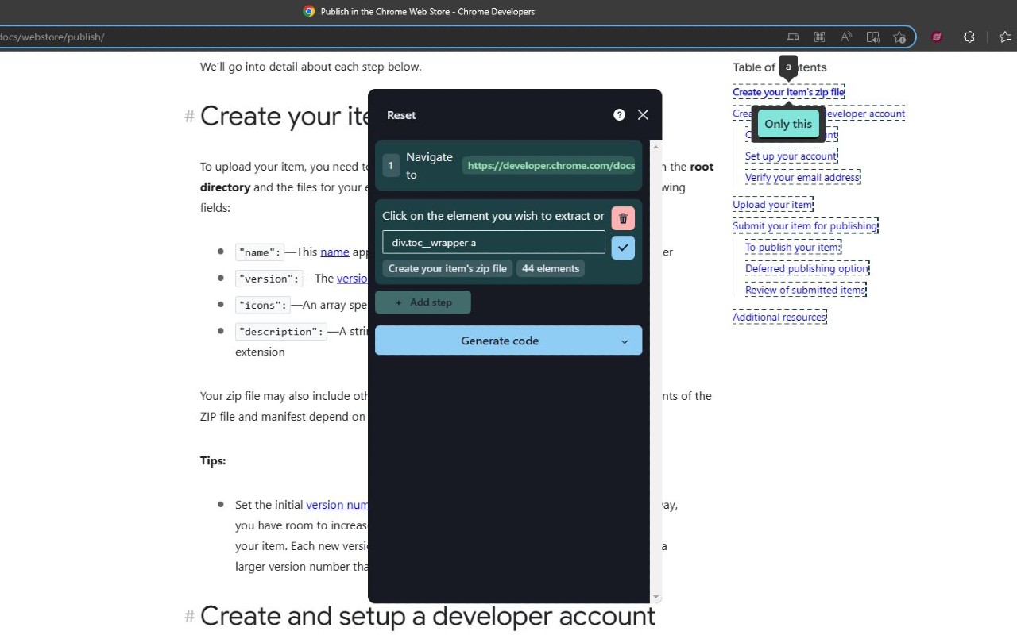Open 'Submit your item for publishing' TOC link
Screen dimensions: 1017x635
805,226
